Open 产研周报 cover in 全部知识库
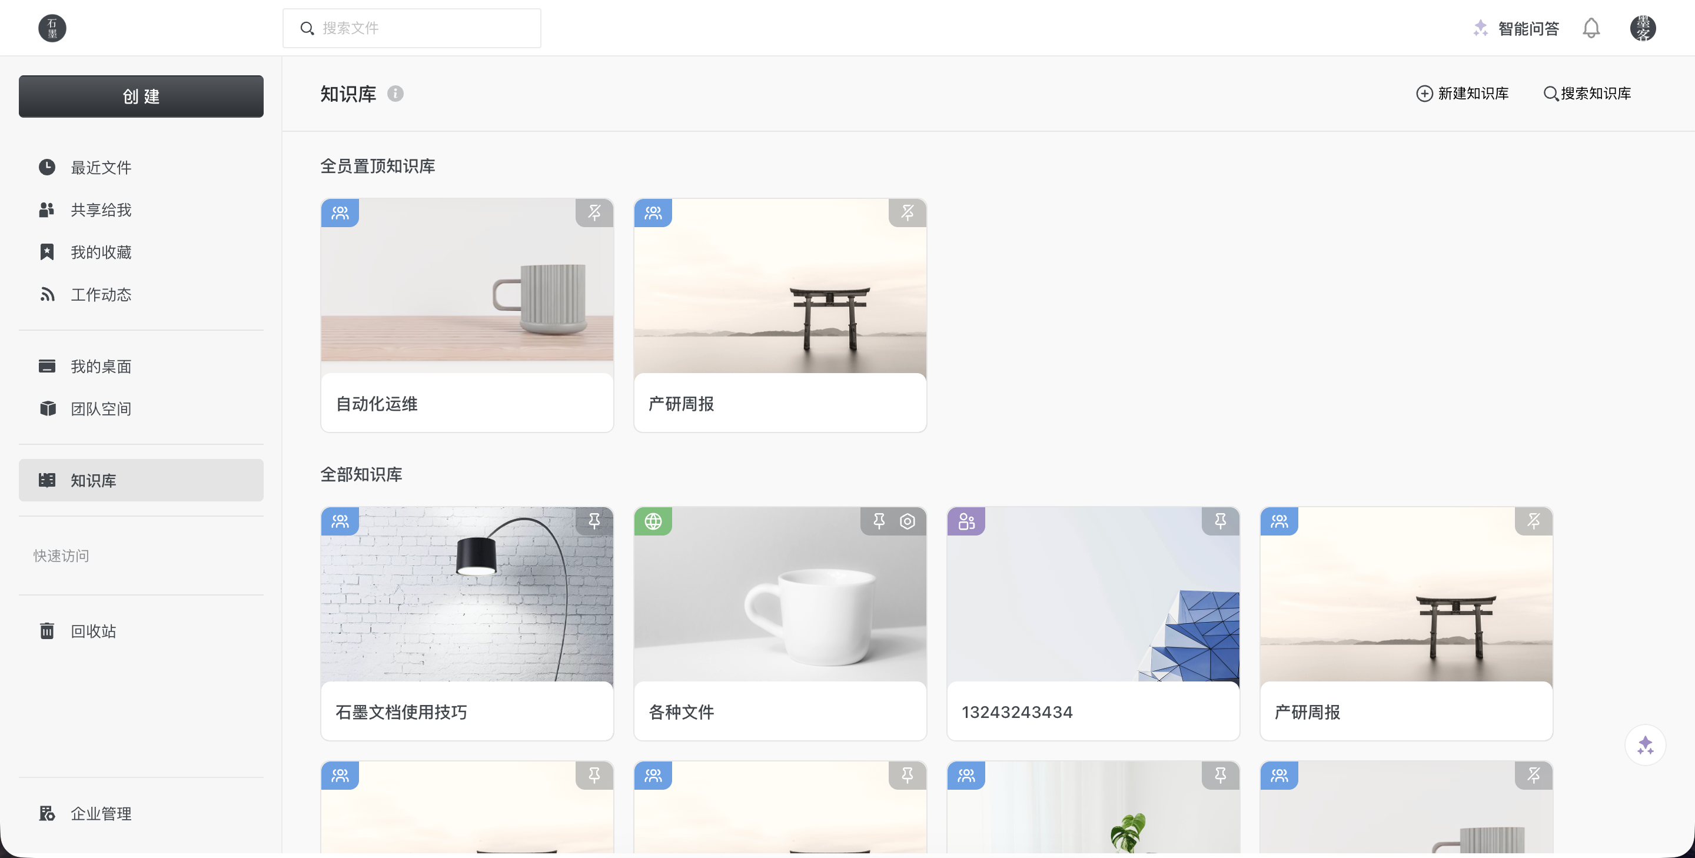Viewport: 1695px width, 858px height. (x=1407, y=594)
